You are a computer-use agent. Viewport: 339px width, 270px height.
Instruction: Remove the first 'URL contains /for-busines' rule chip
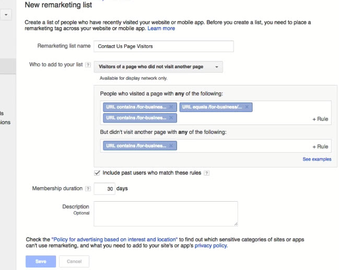pyautogui.click(x=171, y=107)
